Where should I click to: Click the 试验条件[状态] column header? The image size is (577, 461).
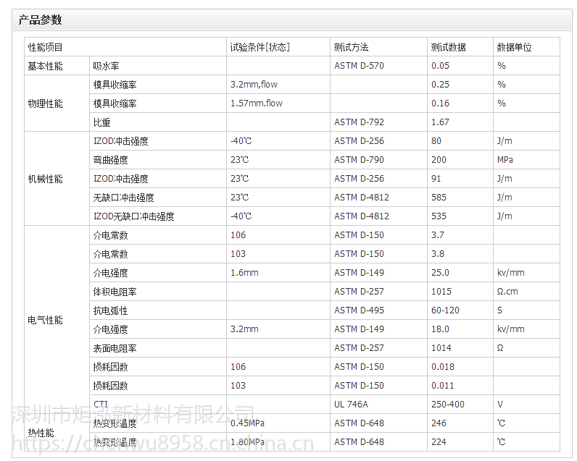[x=260, y=47]
